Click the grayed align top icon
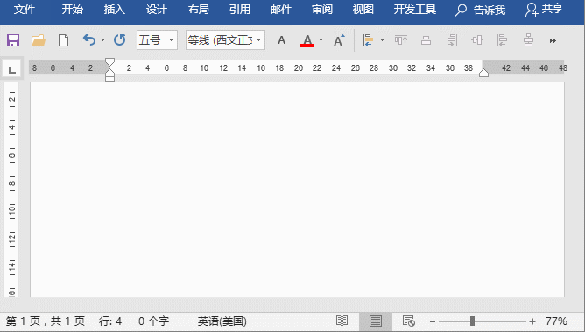This screenshot has height=332, width=585. tap(401, 40)
